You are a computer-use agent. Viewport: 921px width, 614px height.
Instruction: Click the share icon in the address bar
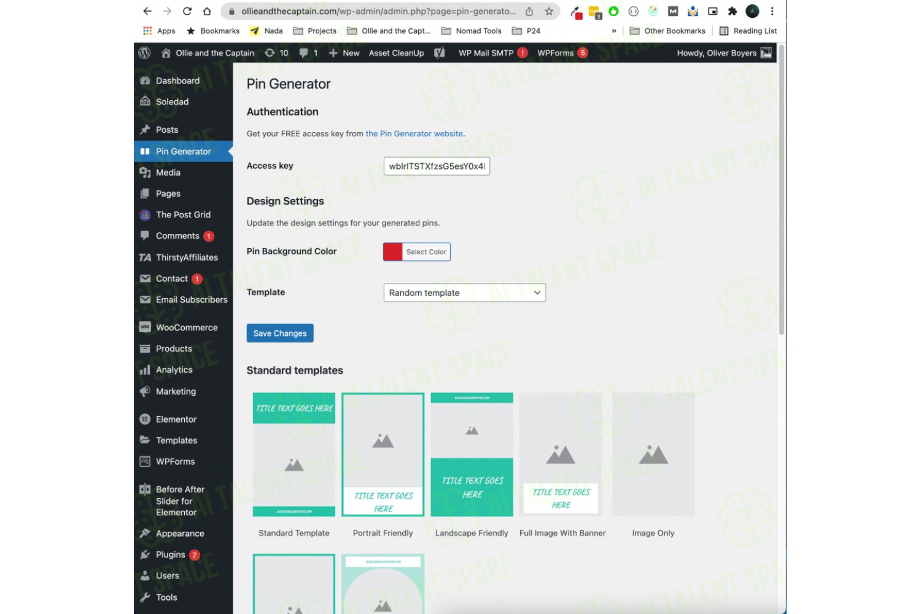pos(529,11)
